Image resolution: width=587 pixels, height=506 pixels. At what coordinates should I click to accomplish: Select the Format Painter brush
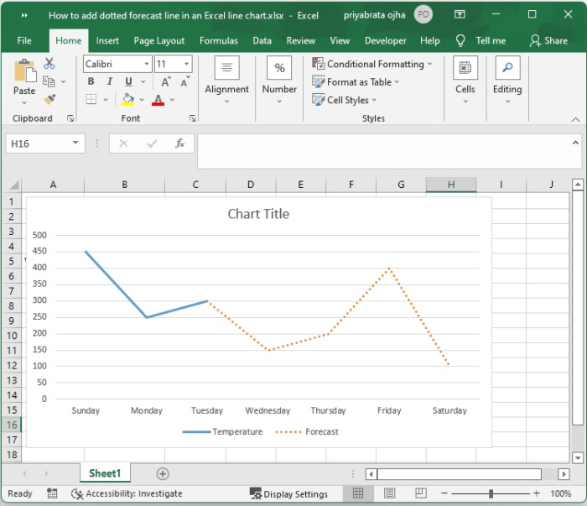tap(49, 100)
